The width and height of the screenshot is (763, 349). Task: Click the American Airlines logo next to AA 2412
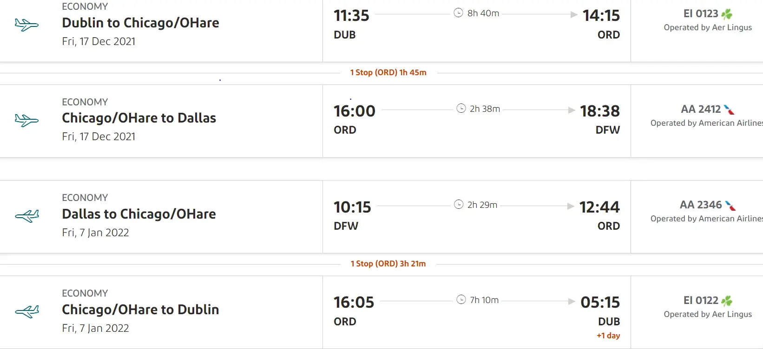tap(729, 110)
